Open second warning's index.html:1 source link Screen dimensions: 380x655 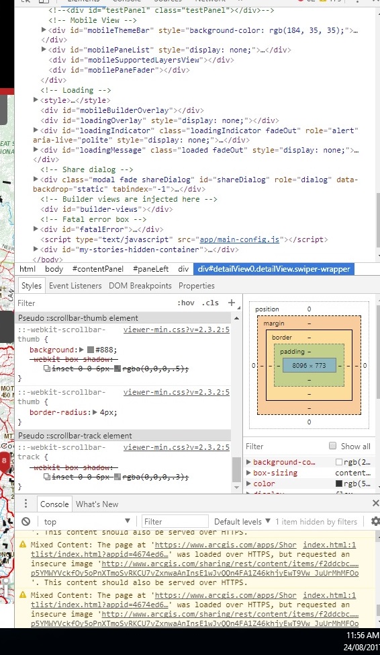point(330,595)
